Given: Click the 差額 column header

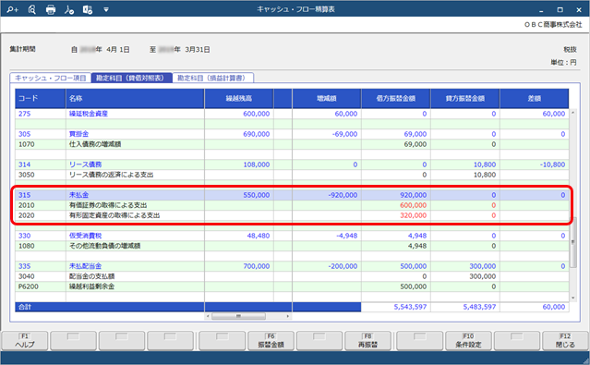Looking at the screenshot, I should [535, 99].
